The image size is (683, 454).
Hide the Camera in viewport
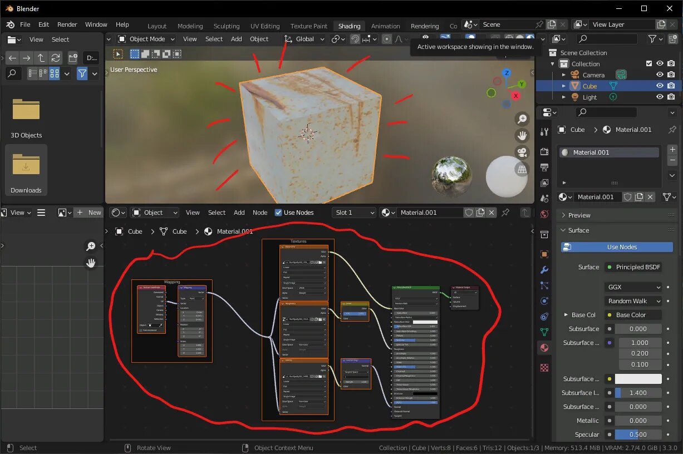660,75
